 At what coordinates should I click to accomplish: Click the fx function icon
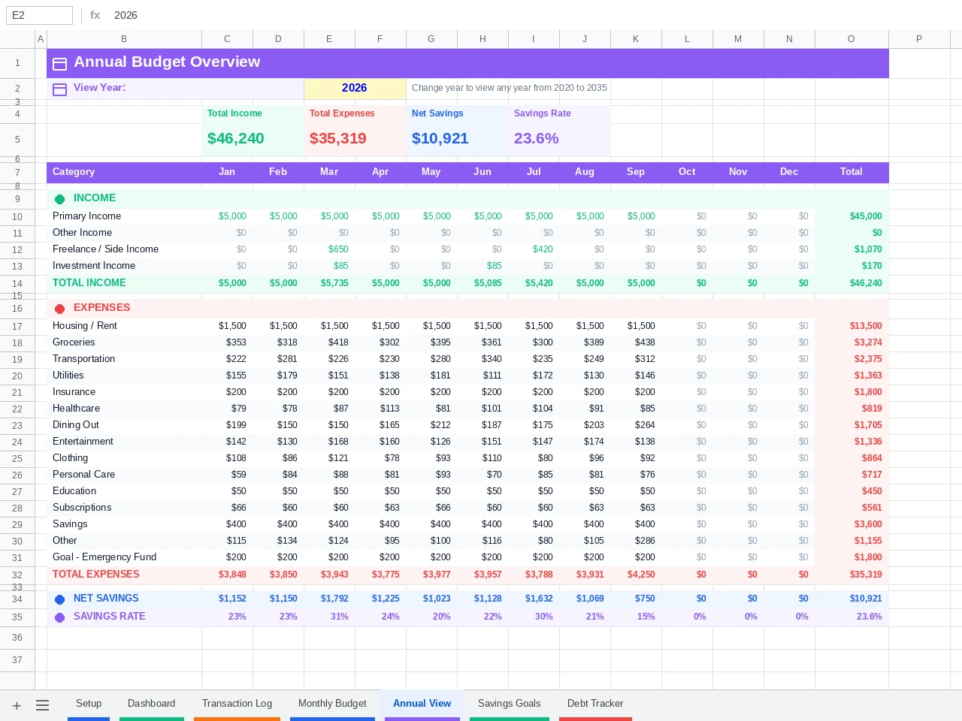click(x=95, y=15)
